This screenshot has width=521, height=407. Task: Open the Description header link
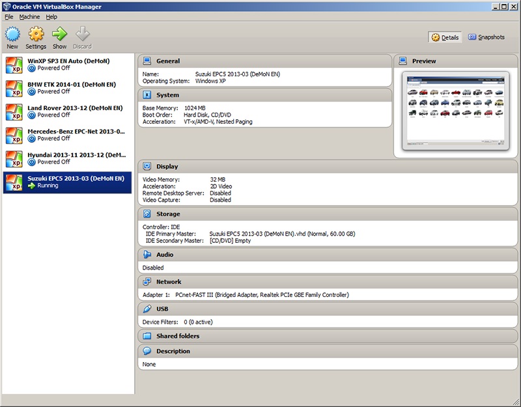(173, 351)
